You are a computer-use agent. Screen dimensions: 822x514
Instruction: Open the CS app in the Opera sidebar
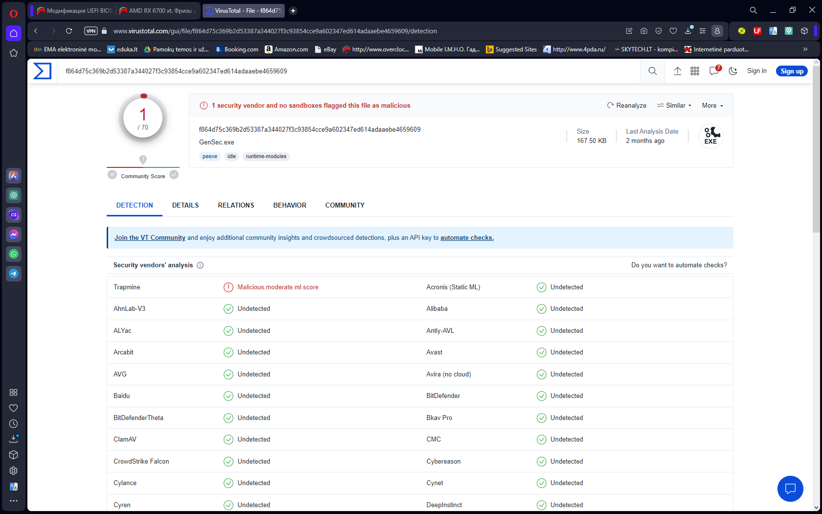[x=14, y=215]
